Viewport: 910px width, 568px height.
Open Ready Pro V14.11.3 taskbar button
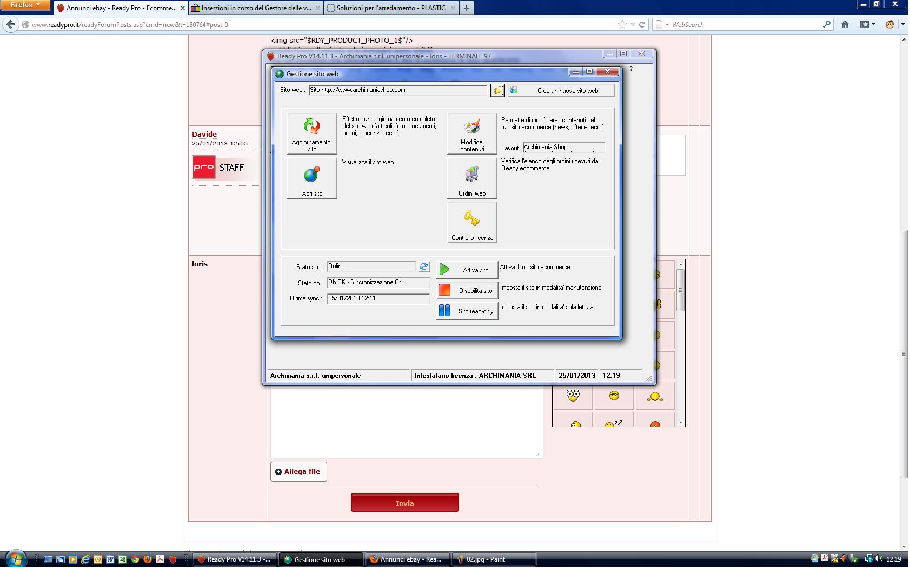[235, 559]
